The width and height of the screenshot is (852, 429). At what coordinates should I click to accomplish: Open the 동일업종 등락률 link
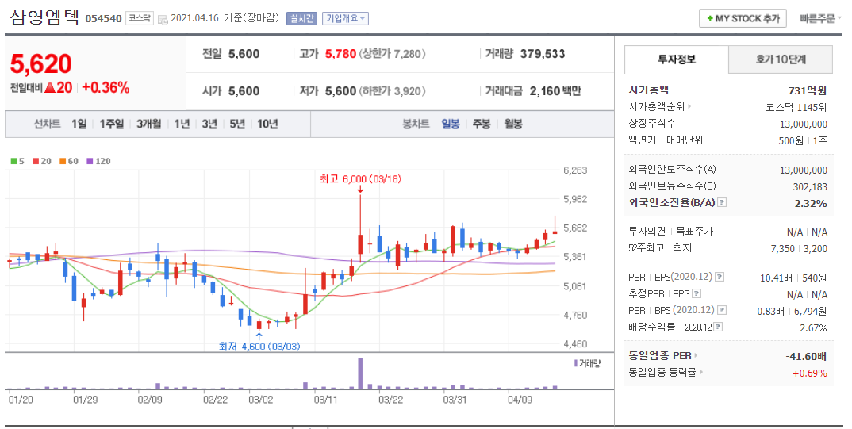point(666,373)
